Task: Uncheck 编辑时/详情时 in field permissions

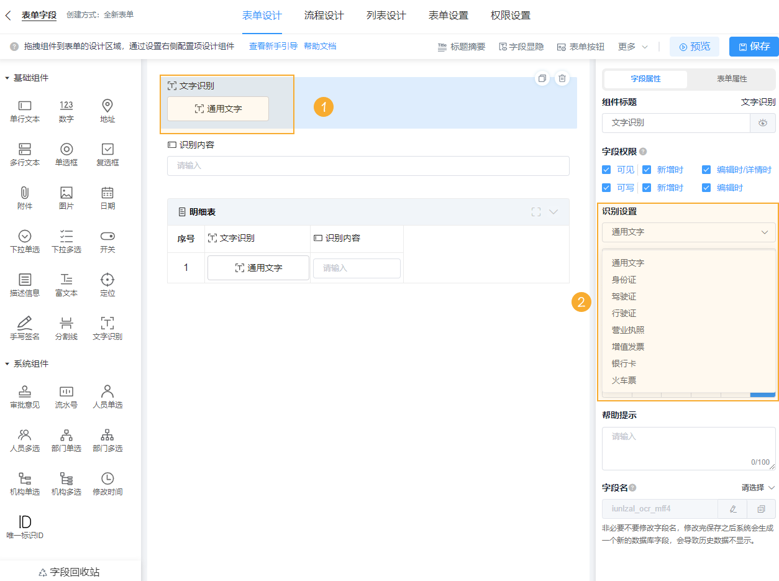Action: click(x=706, y=169)
